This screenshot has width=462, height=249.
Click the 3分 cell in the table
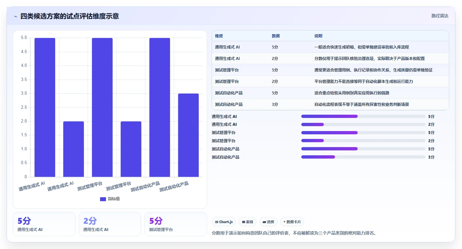coord(275,105)
